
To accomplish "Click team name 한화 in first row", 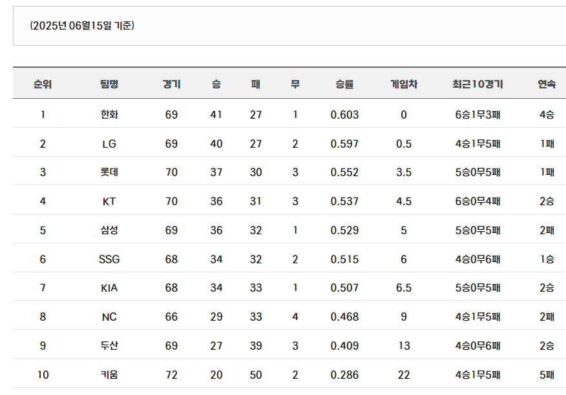I will (x=109, y=115).
